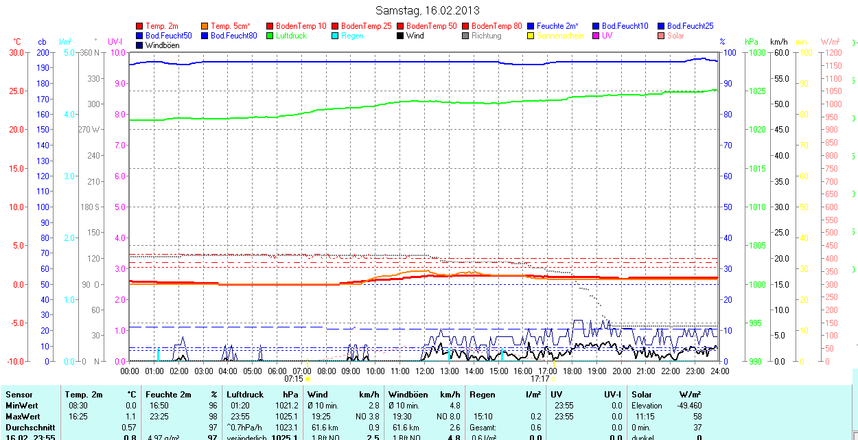
Task: Click the yellow Sonnenschein legend square
Action: 531,36
